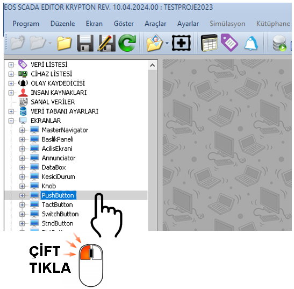Click the database play icon
The height and width of the screenshot is (289, 294).
(279, 43)
